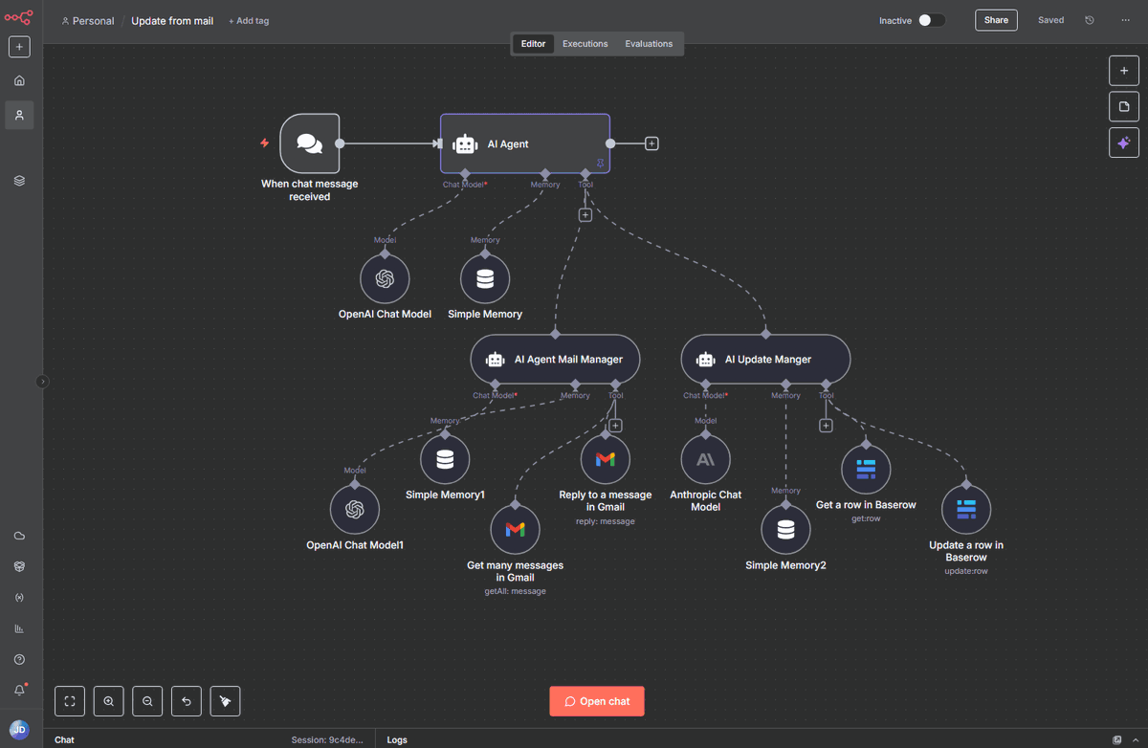Switch to the Executions tab

click(585, 44)
